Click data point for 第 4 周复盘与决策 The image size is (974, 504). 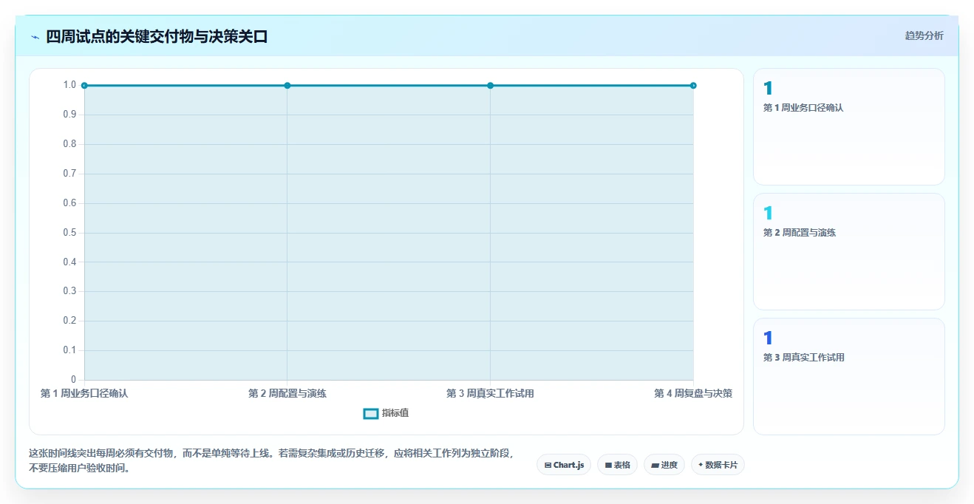click(x=693, y=86)
